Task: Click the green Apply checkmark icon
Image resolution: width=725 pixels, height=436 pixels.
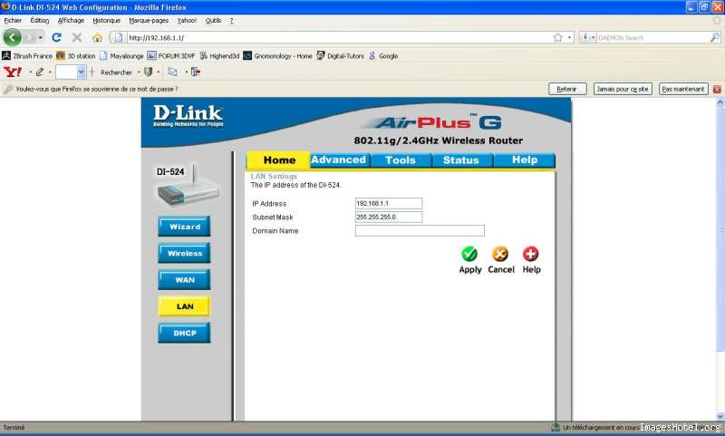Action: click(469, 255)
